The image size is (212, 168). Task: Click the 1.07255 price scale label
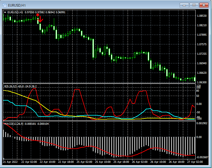pos(202,54)
